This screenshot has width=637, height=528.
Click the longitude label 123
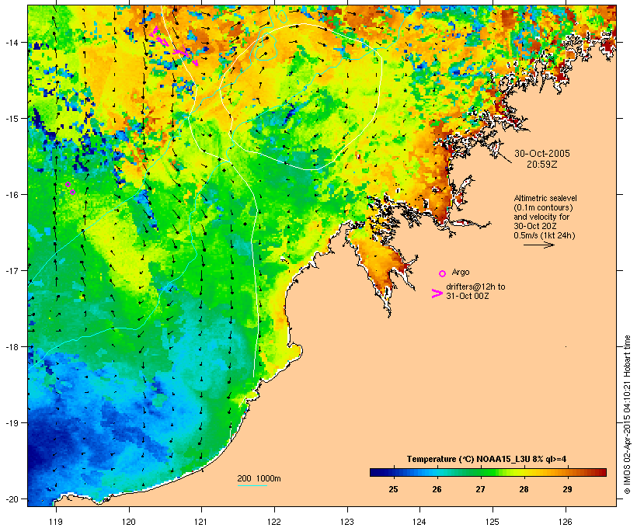347,522
